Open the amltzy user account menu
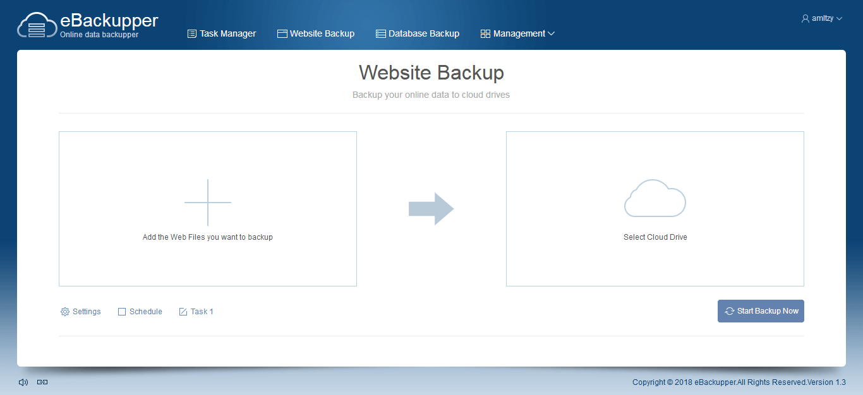Image resolution: width=863 pixels, height=395 pixels. point(821,19)
